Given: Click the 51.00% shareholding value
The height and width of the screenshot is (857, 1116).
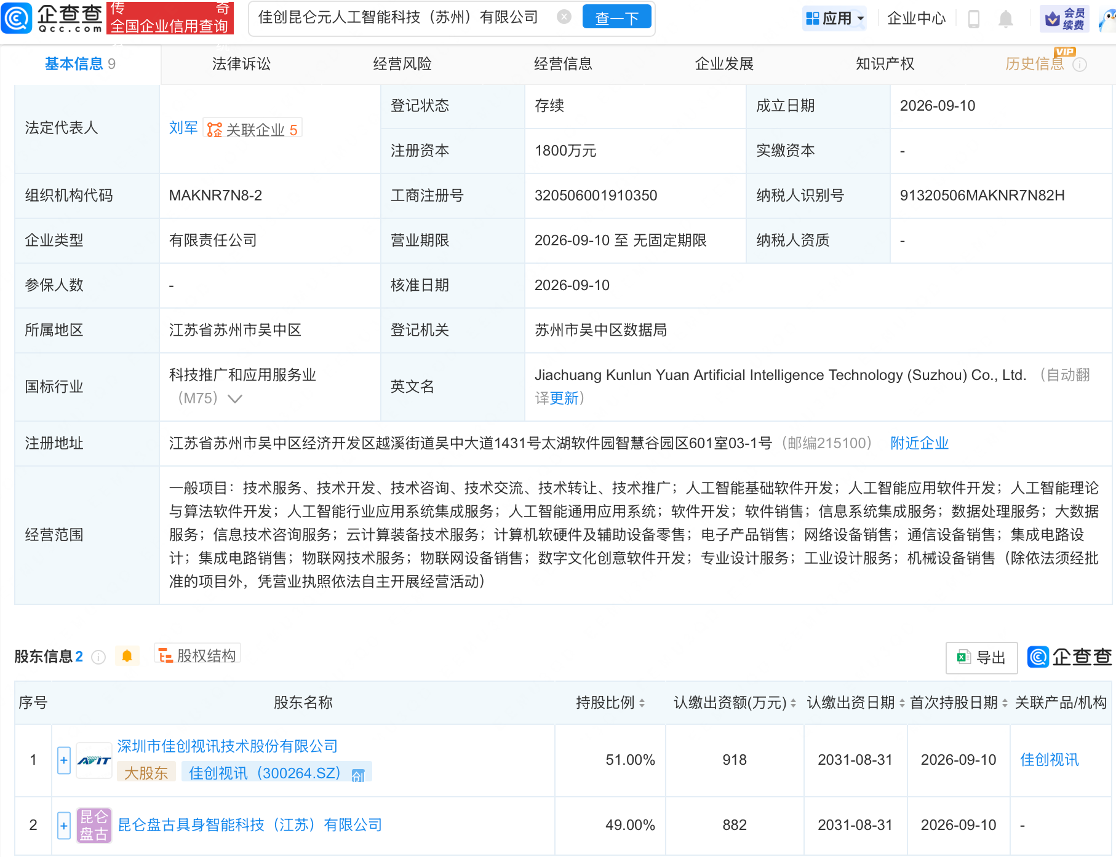Looking at the screenshot, I should [x=630, y=760].
